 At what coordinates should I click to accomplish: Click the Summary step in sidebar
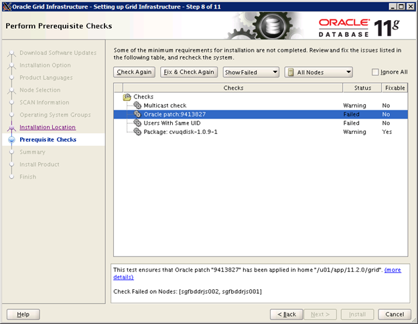pos(32,152)
